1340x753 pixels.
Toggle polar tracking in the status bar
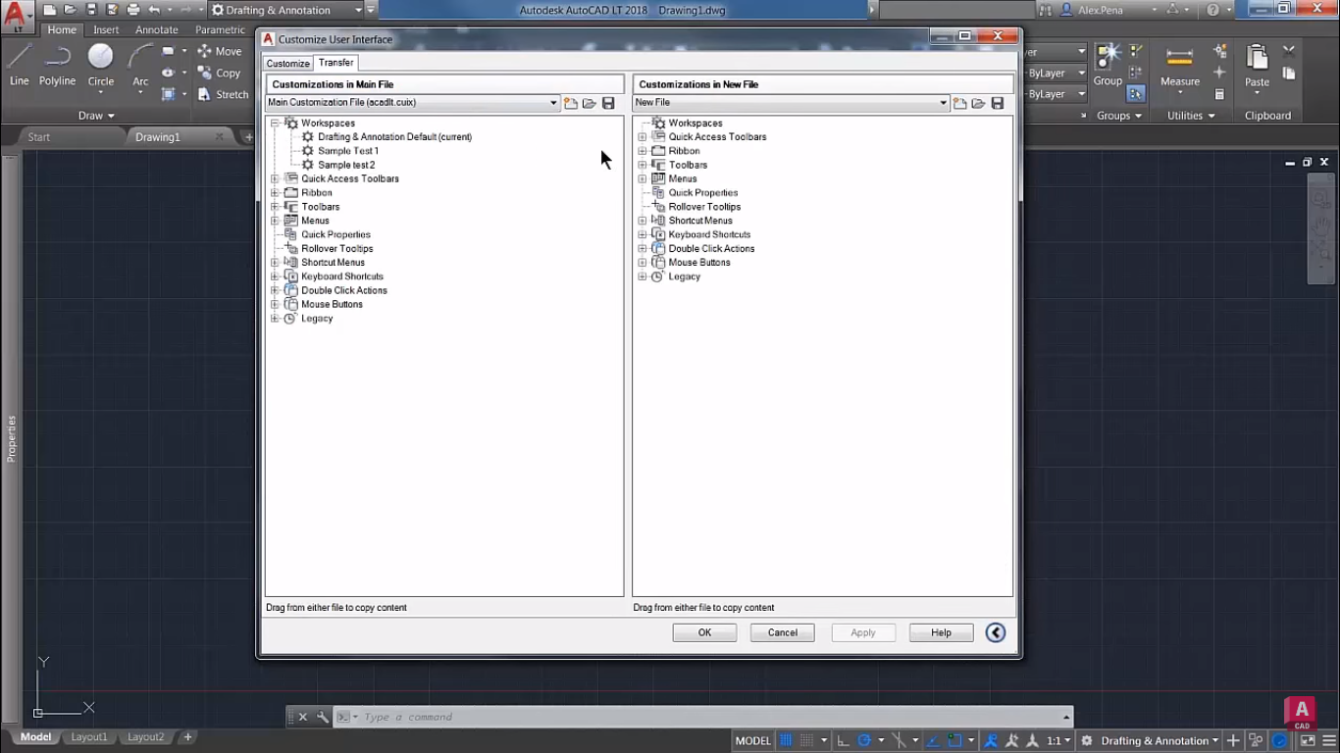[x=864, y=740]
